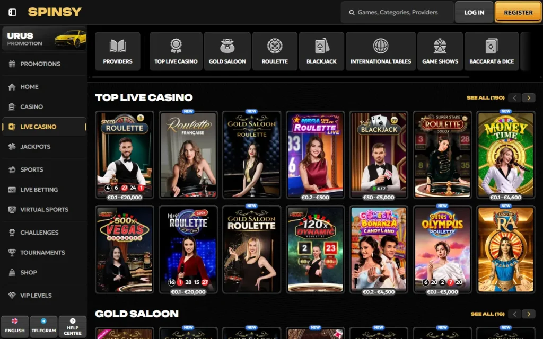Click the Jackpots icon in sidebar
Image resolution: width=543 pixels, height=339 pixels.
click(12, 147)
